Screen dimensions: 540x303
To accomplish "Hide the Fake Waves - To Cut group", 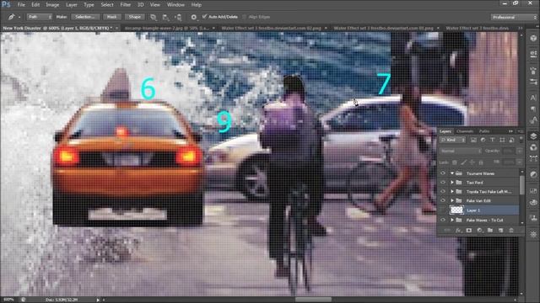I will [443, 220].
